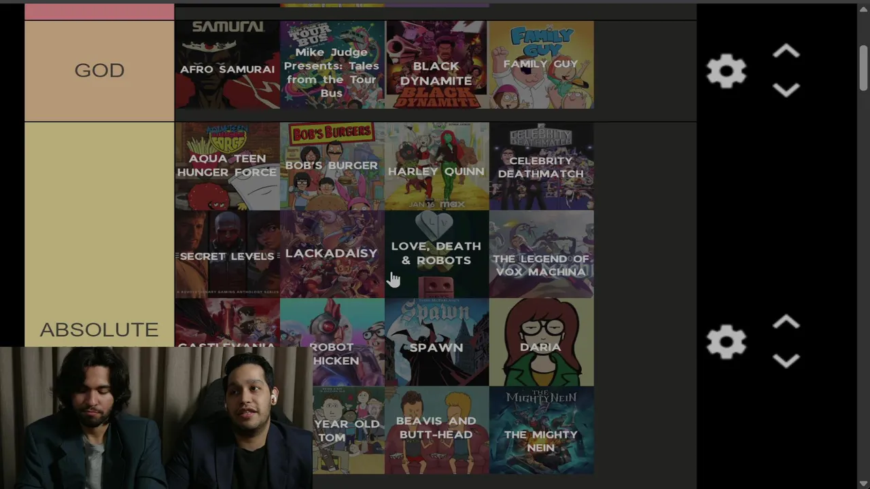The height and width of the screenshot is (489, 870).
Task: Move GOD tier row down
Action: [786, 90]
